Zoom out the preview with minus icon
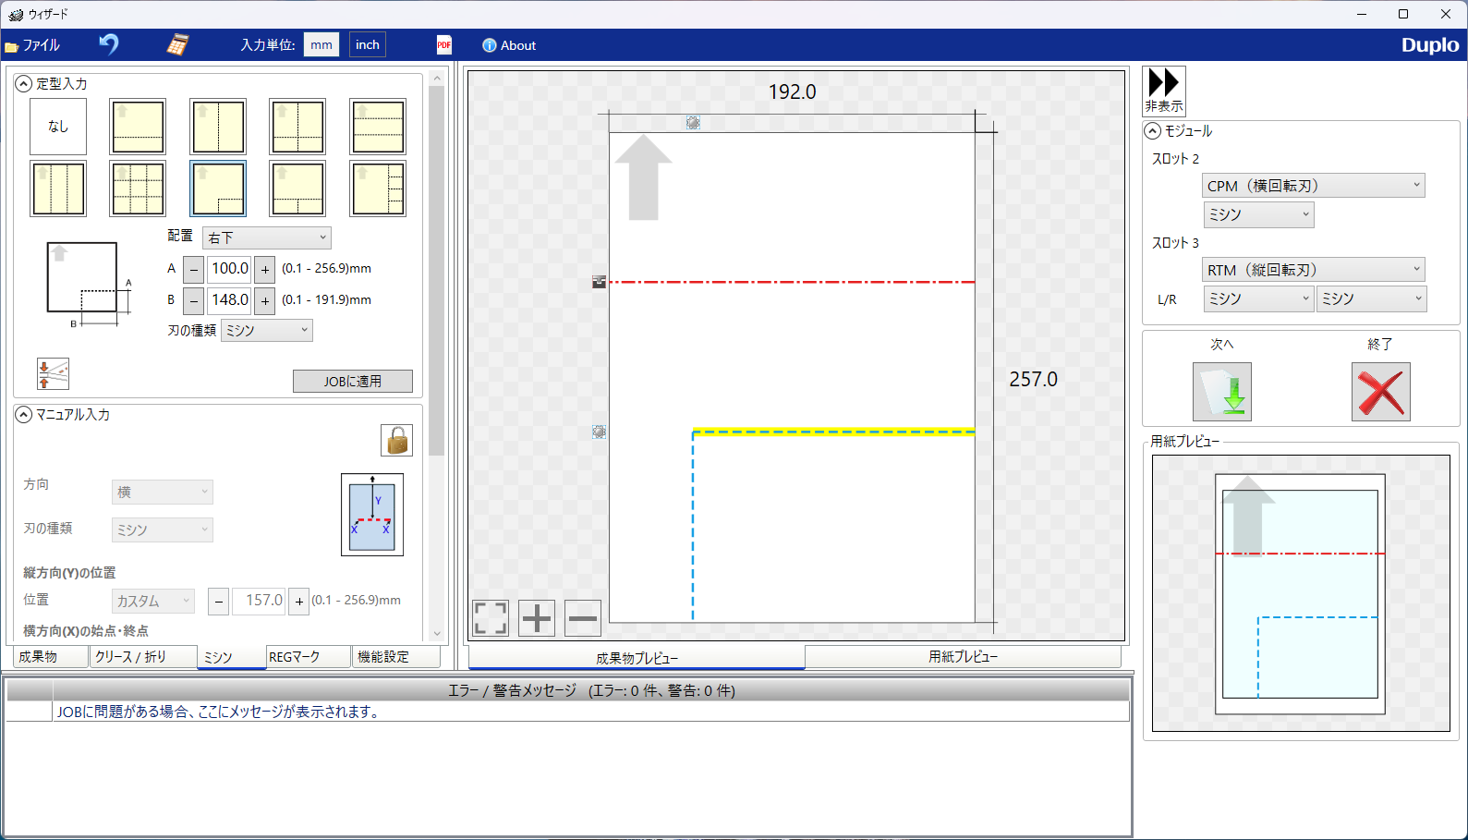The image size is (1468, 840). pyautogui.click(x=583, y=618)
